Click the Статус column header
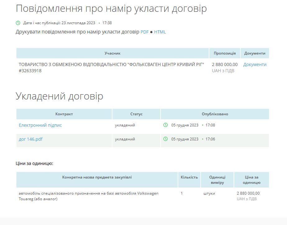 point(136,114)
